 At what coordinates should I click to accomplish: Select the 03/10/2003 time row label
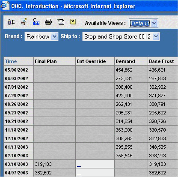tap(18, 164)
